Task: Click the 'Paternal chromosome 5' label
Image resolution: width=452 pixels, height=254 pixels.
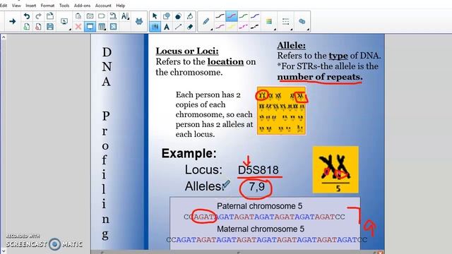Action: 259,206
